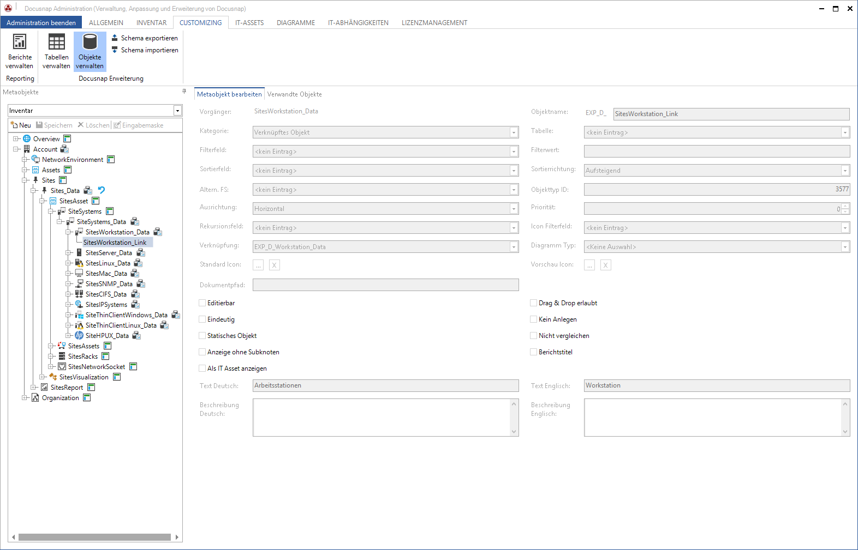Increase the Priorität spinner value

(845, 206)
